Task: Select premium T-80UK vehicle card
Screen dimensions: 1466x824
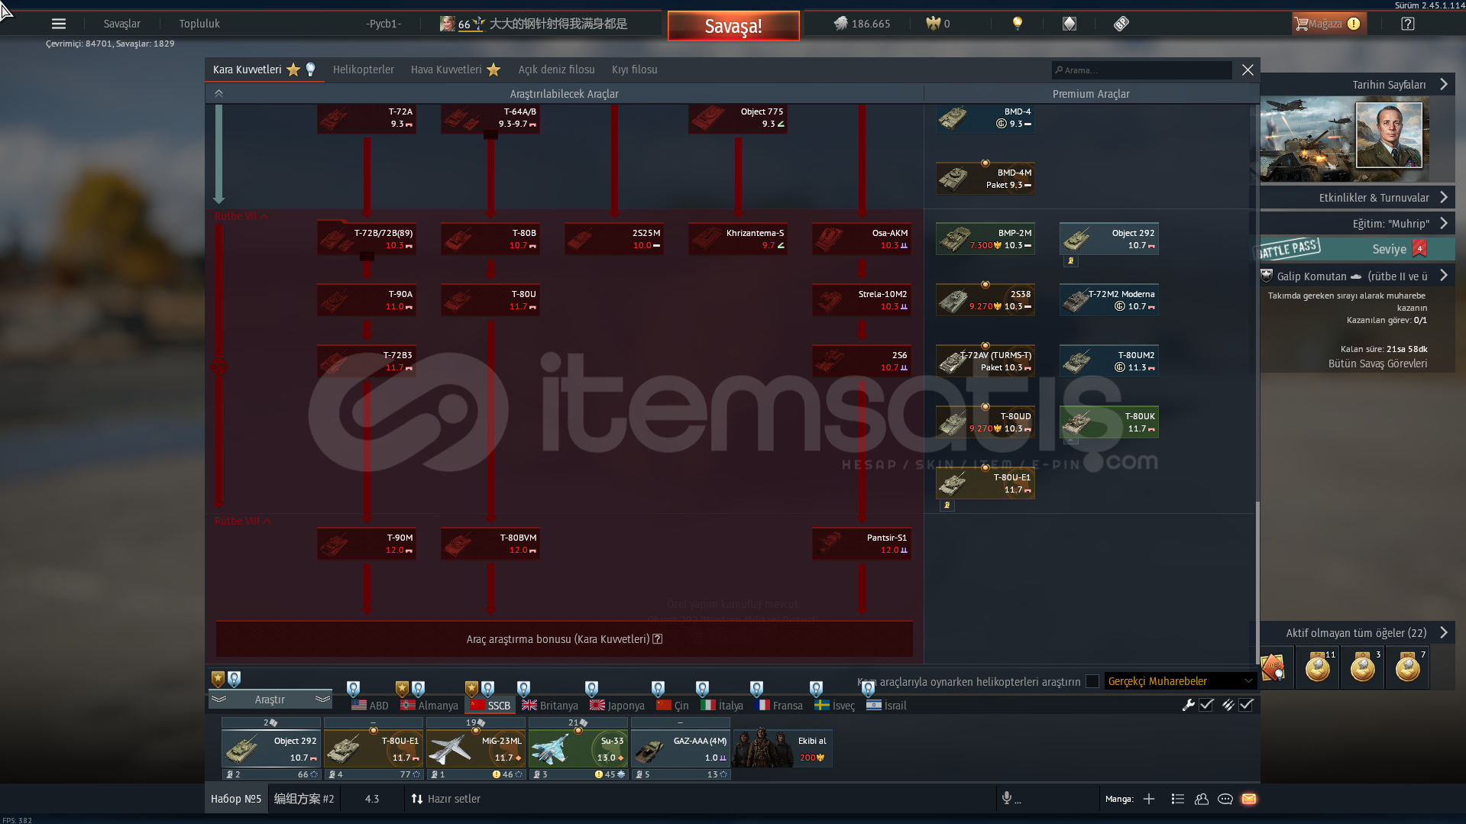Action: tap(1109, 422)
